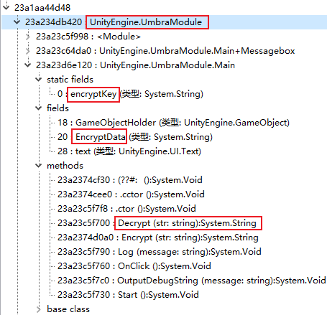Expand the <Module> entry arrow
327x315 pixels.
click(x=28, y=37)
